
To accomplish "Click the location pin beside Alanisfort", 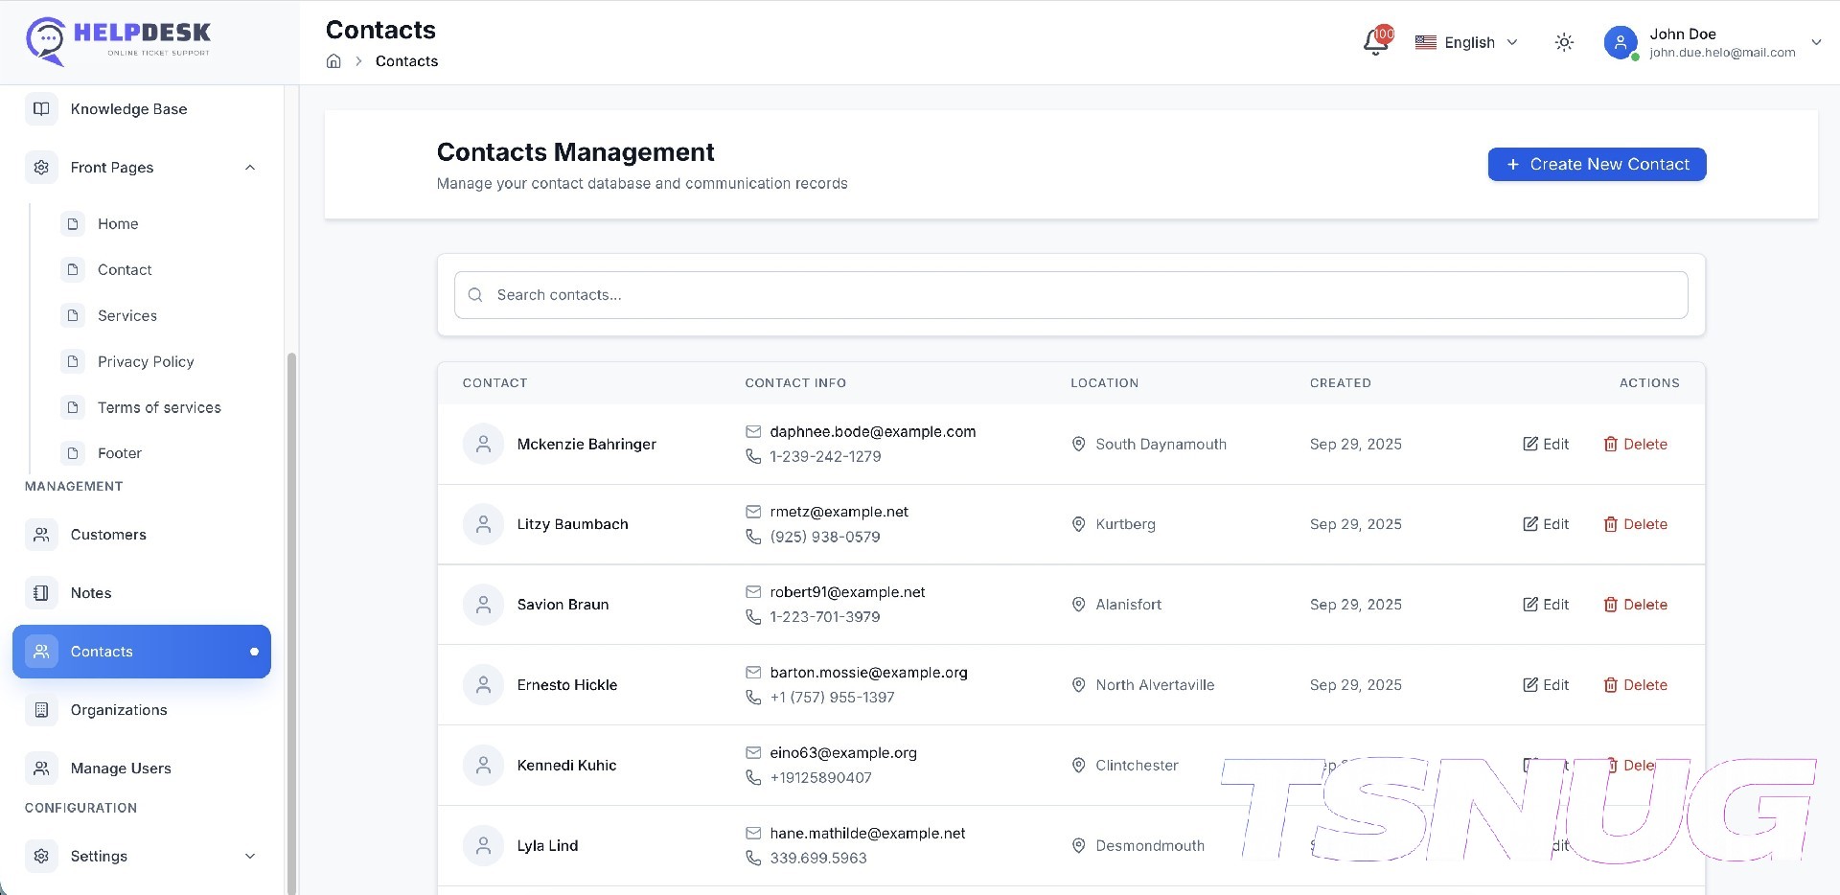I will (1078, 605).
